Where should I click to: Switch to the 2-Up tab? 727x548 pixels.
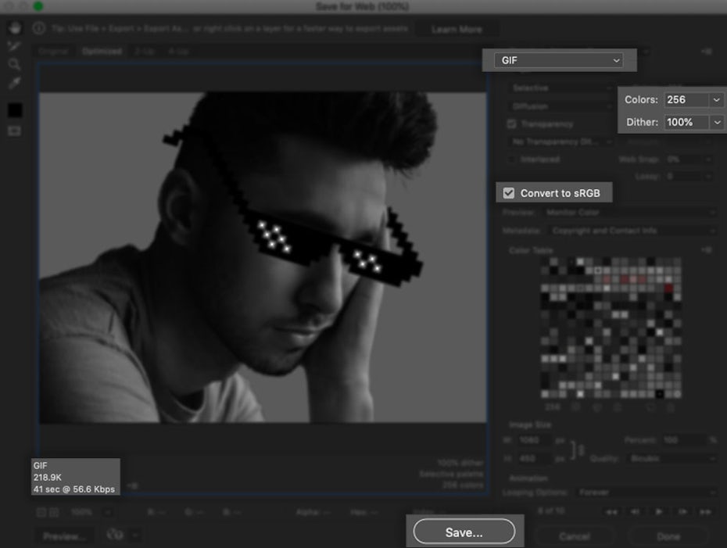coord(144,52)
